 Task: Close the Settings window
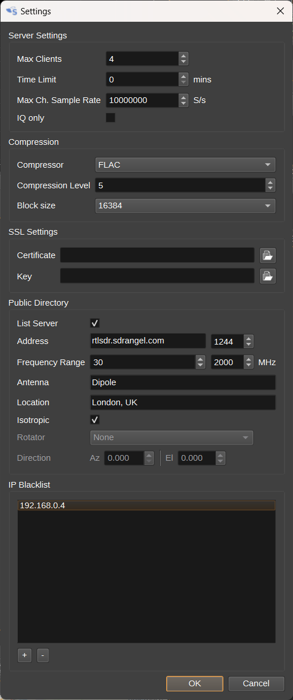pos(280,11)
